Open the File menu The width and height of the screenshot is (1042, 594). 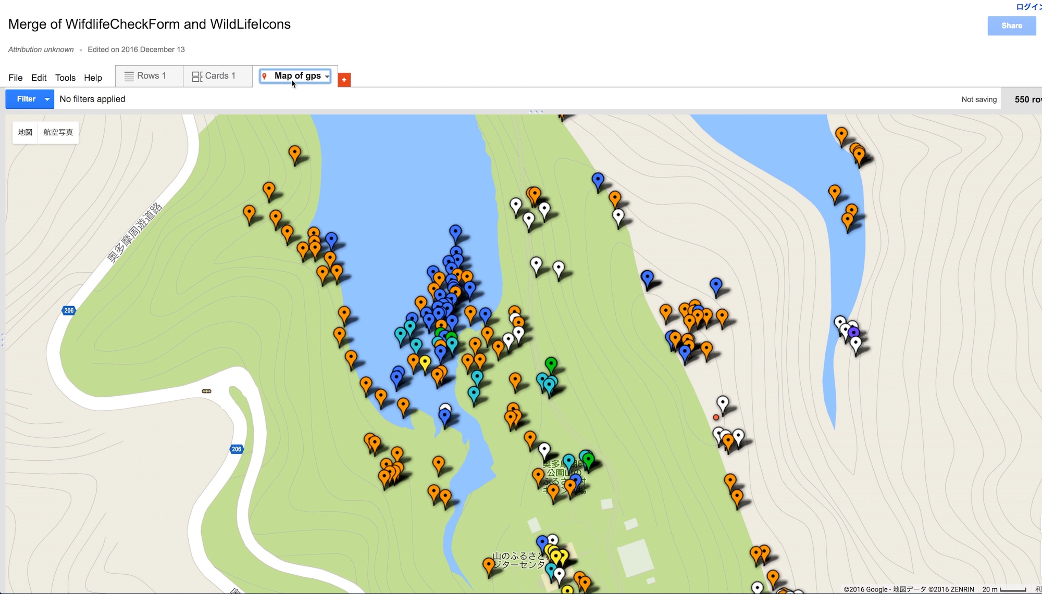point(16,78)
